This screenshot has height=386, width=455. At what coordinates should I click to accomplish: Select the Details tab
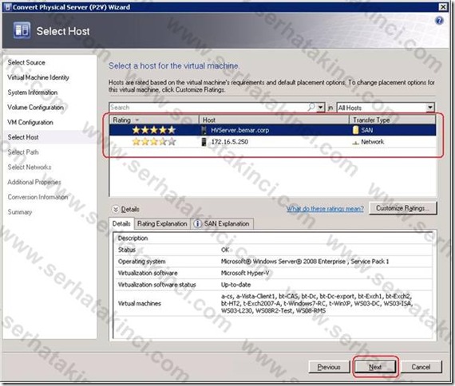click(x=121, y=223)
